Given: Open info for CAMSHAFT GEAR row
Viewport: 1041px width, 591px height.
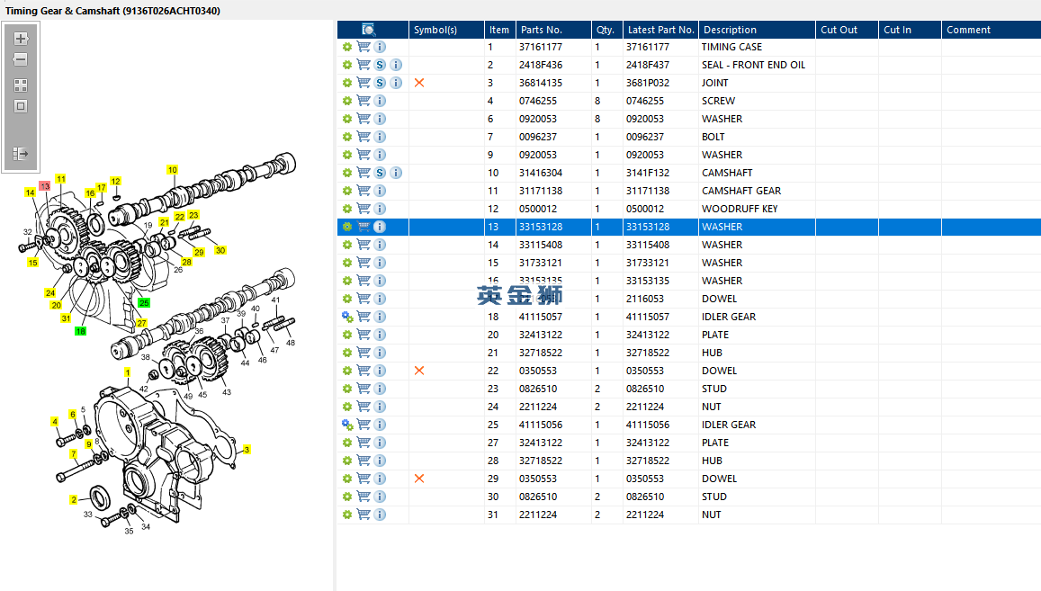Looking at the screenshot, I should pos(380,191).
